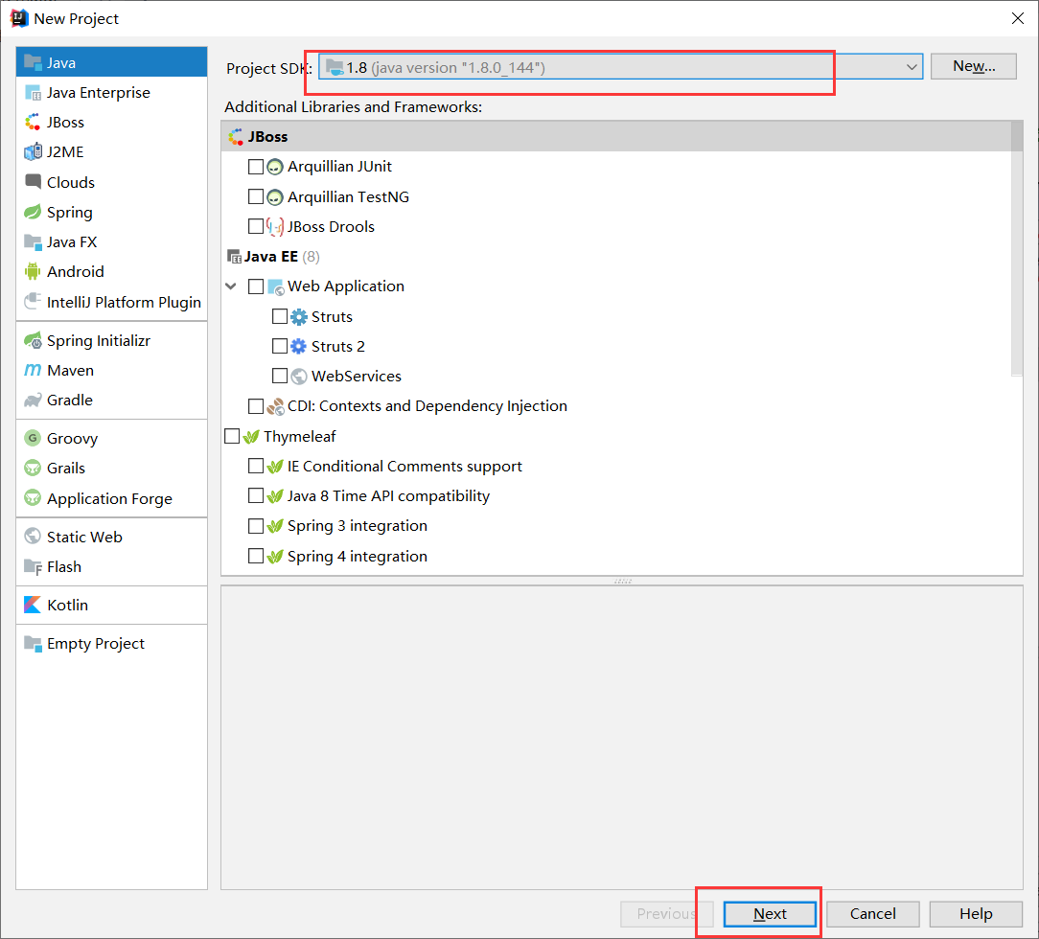Image resolution: width=1039 pixels, height=939 pixels.
Task: Click the JBoss sidebar icon
Action: pos(33,123)
